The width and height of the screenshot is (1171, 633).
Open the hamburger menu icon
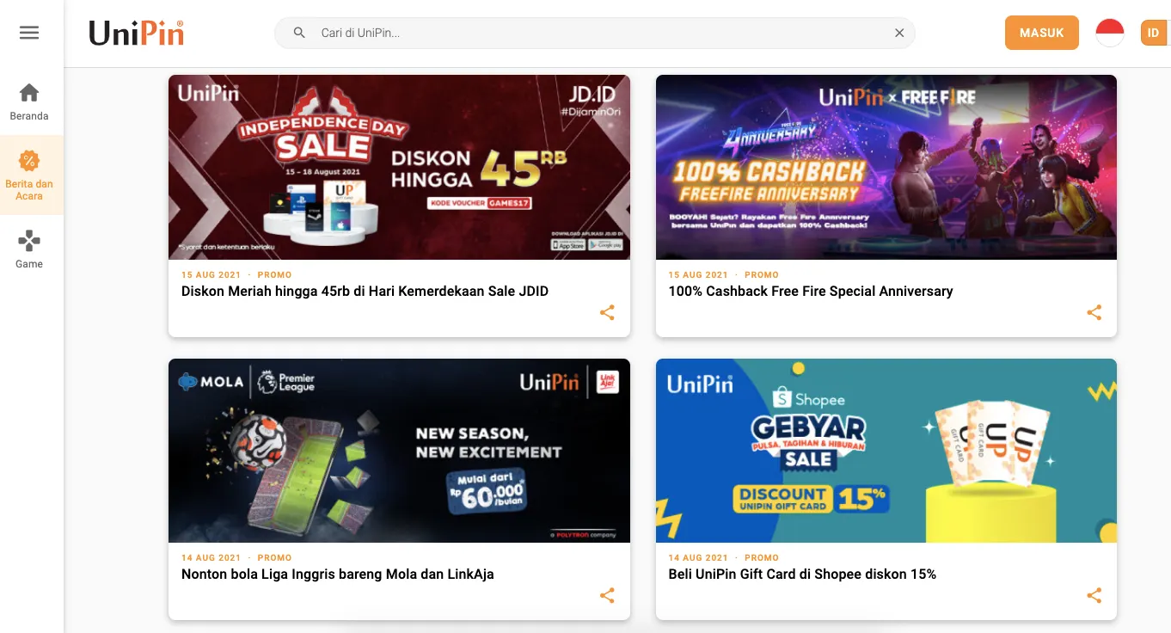pyautogui.click(x=29, y=33)
